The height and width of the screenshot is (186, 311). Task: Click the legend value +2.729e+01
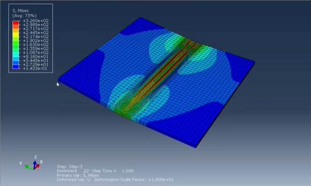[x=36, y=64]
